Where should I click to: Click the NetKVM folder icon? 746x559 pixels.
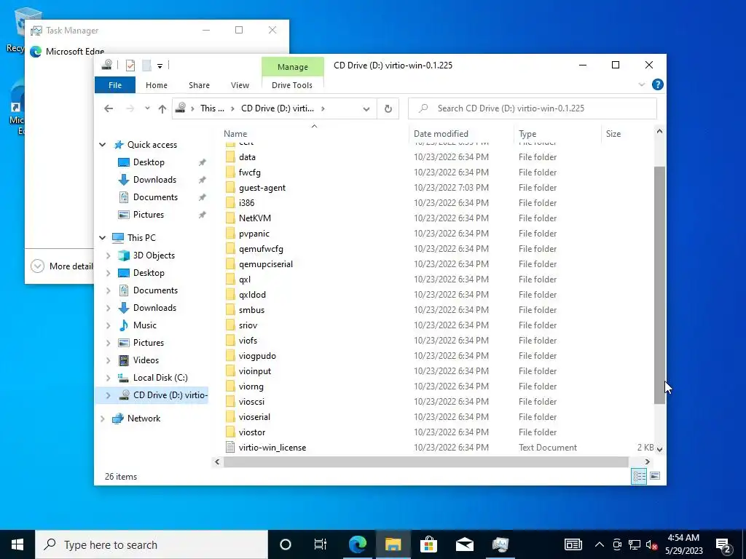click(x=230, y=218)
